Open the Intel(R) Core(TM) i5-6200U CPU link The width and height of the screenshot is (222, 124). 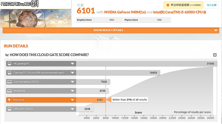pyautogui.click(x=179, y=12)
